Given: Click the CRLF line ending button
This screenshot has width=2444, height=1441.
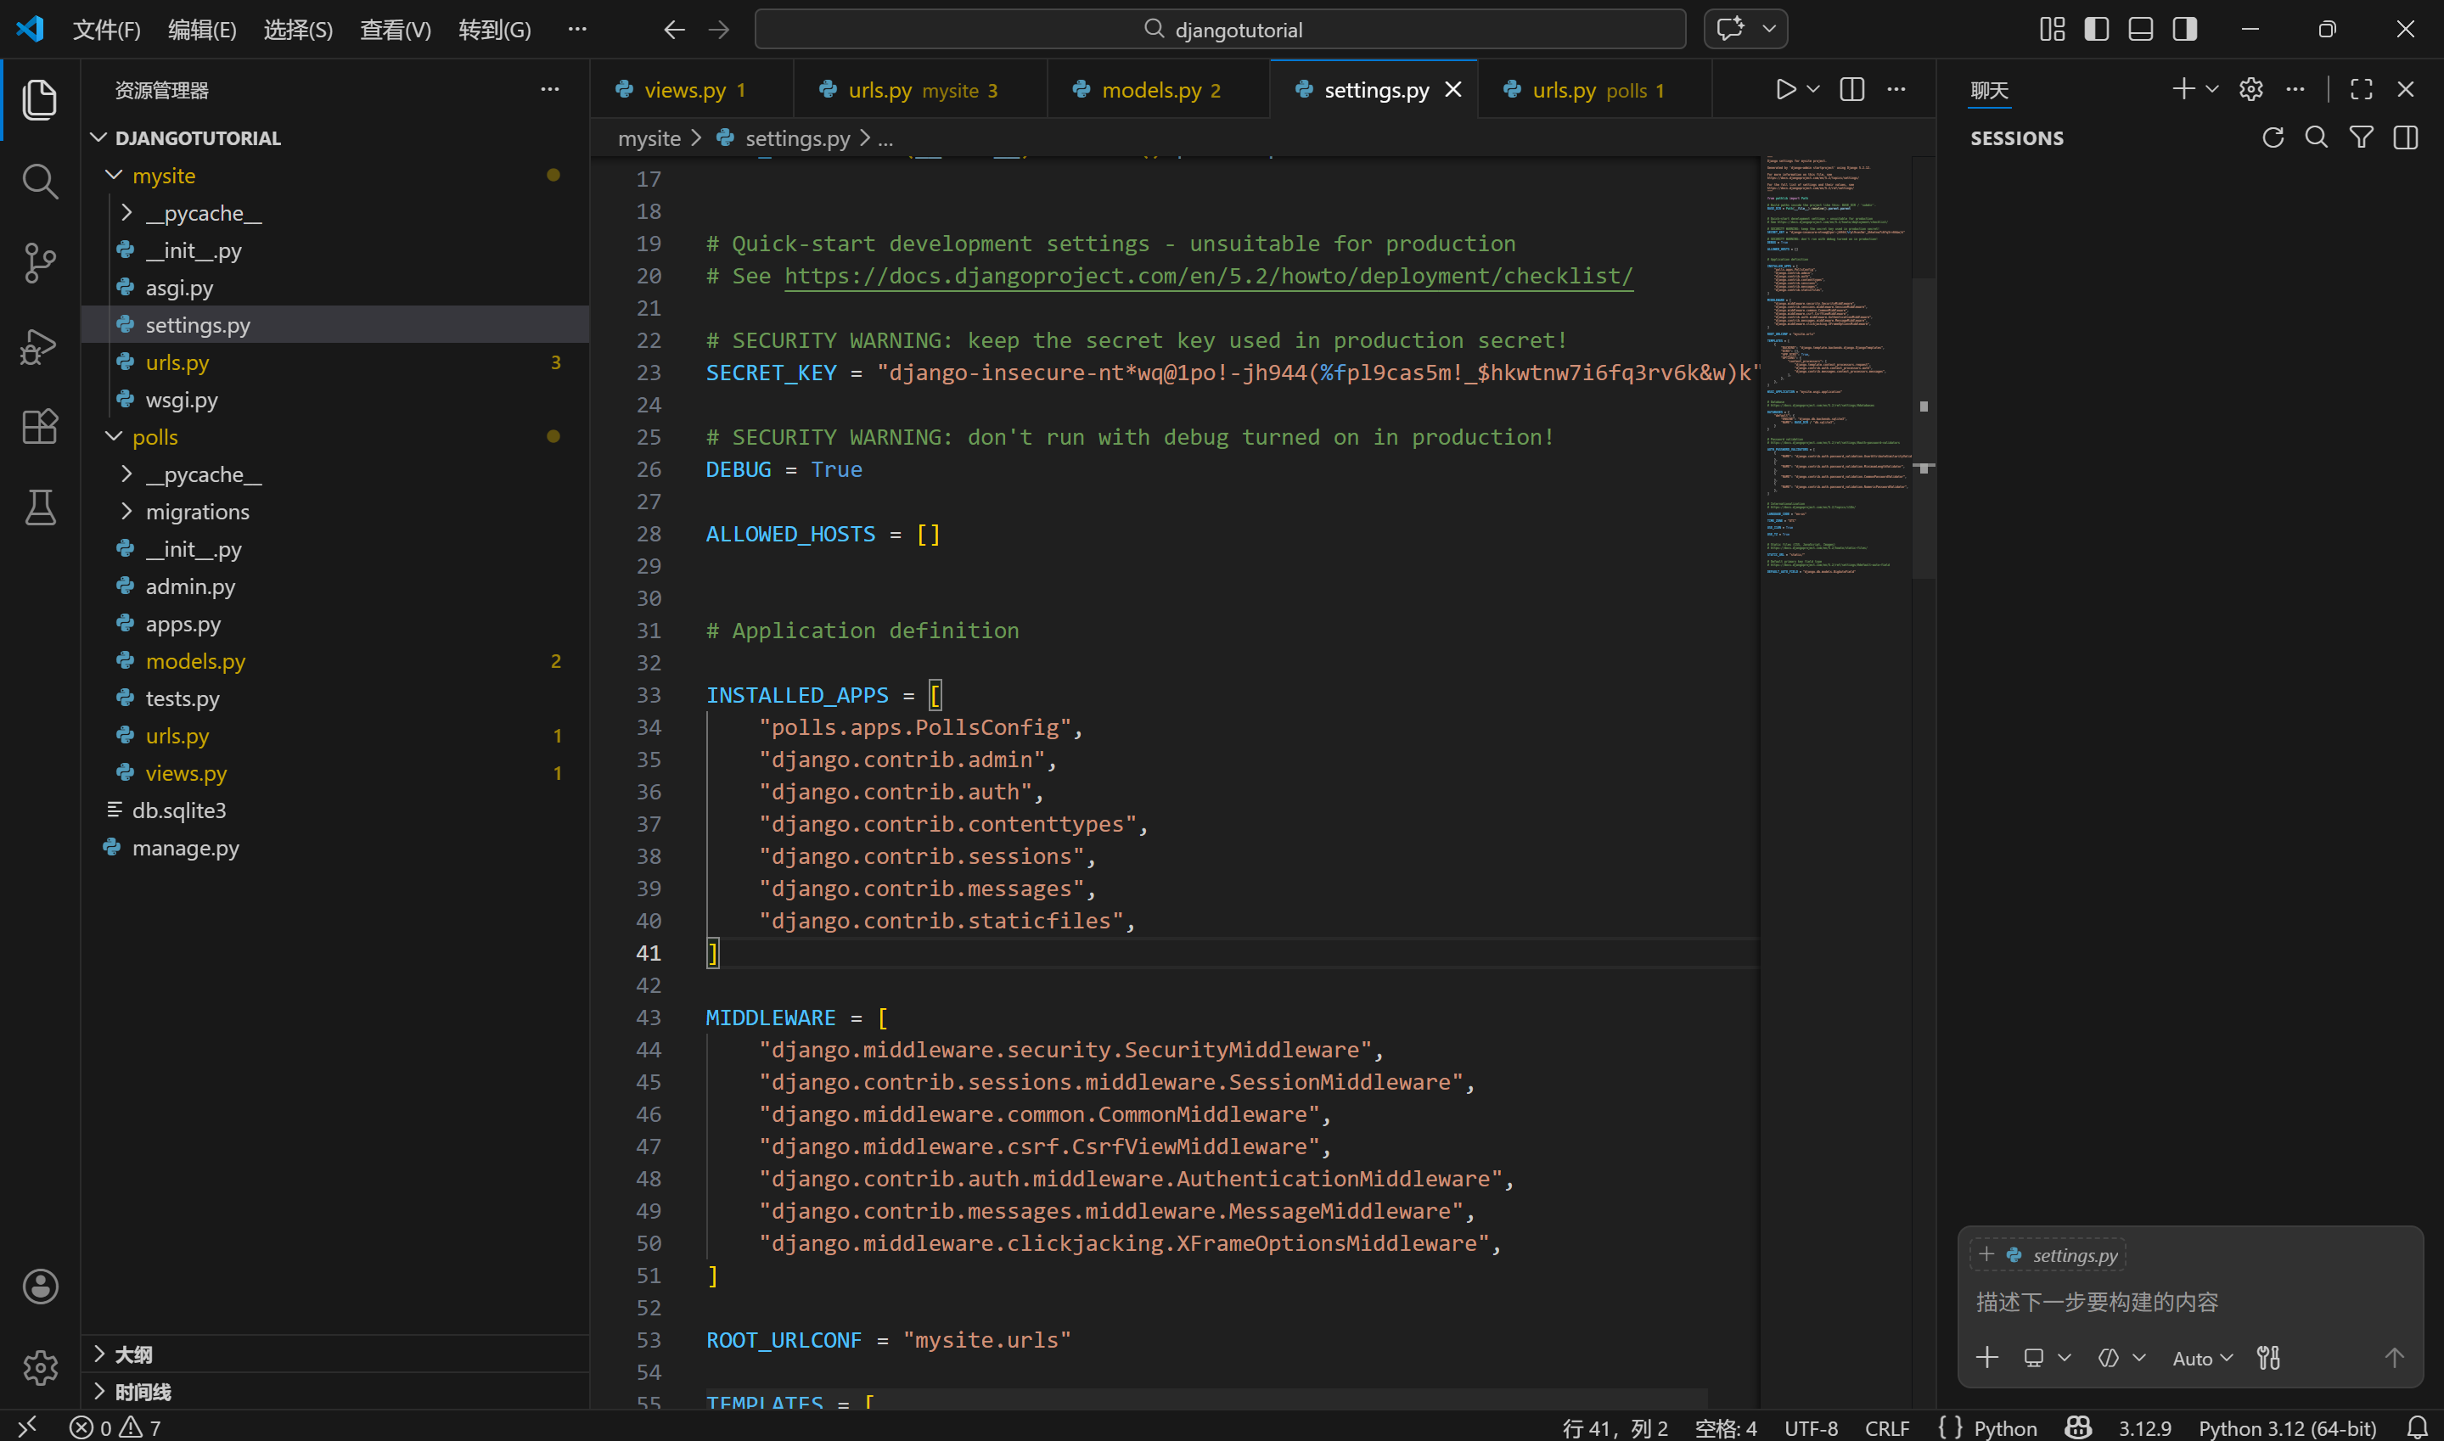Looking at the screenshot, I should [x=1886, y=1427].
